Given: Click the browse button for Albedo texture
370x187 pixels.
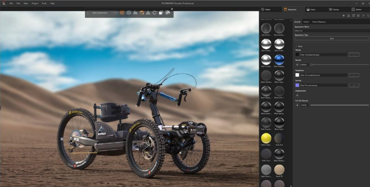Looking at the screenshot, I should click(x=354, y=55).
